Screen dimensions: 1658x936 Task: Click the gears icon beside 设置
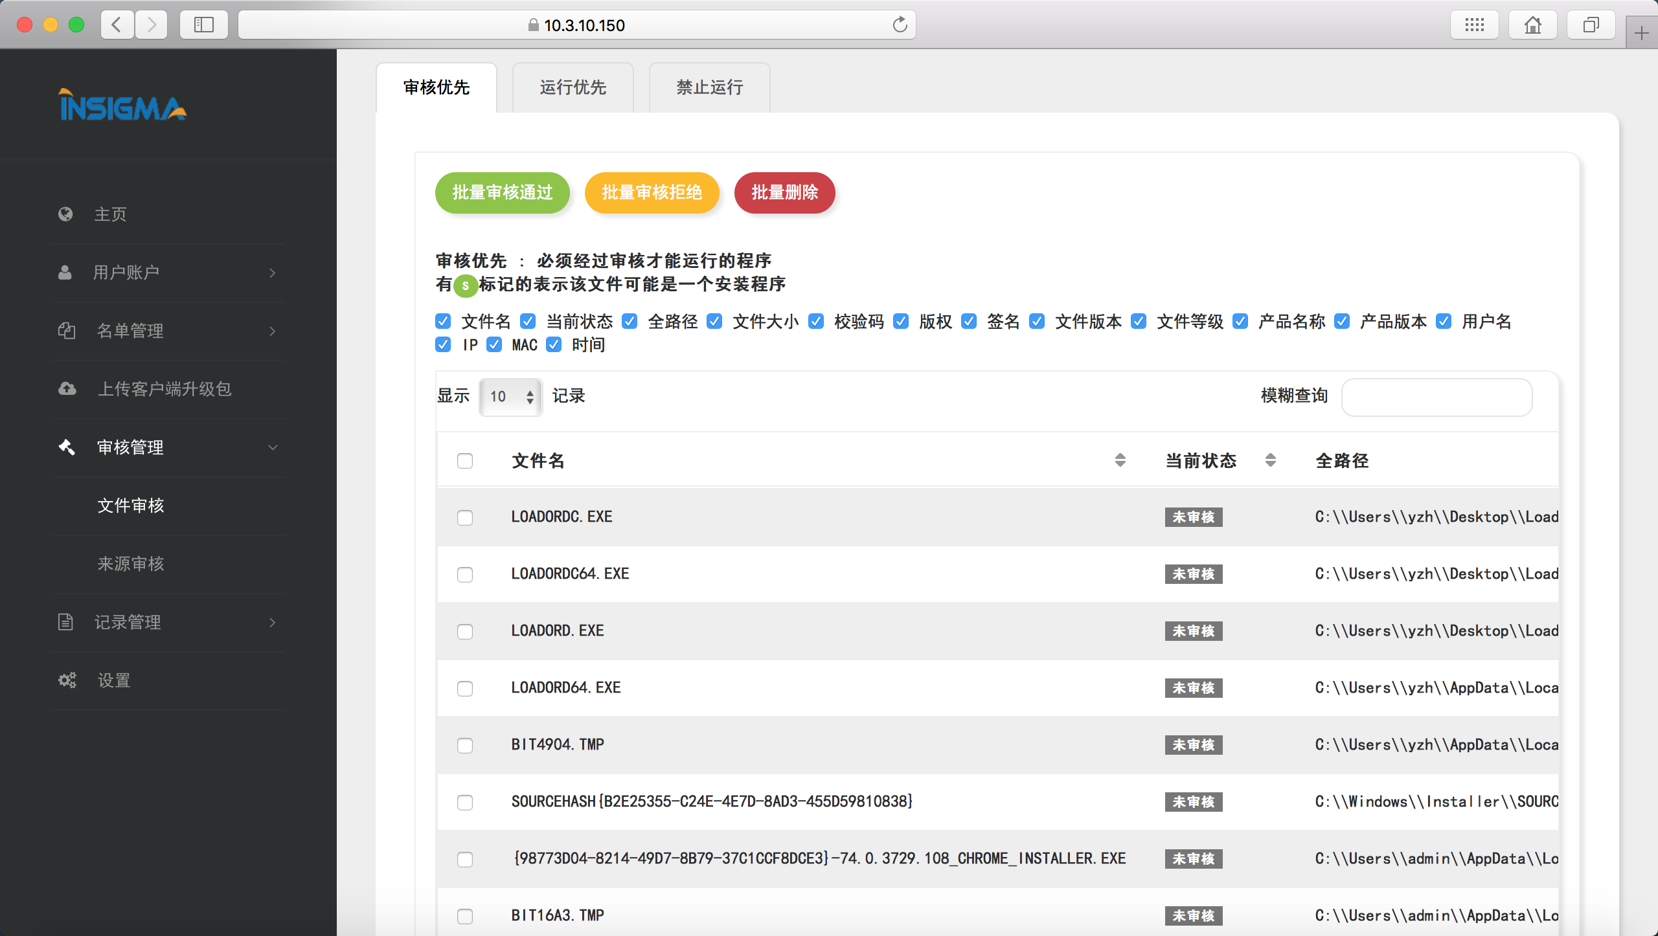point(67,680)
